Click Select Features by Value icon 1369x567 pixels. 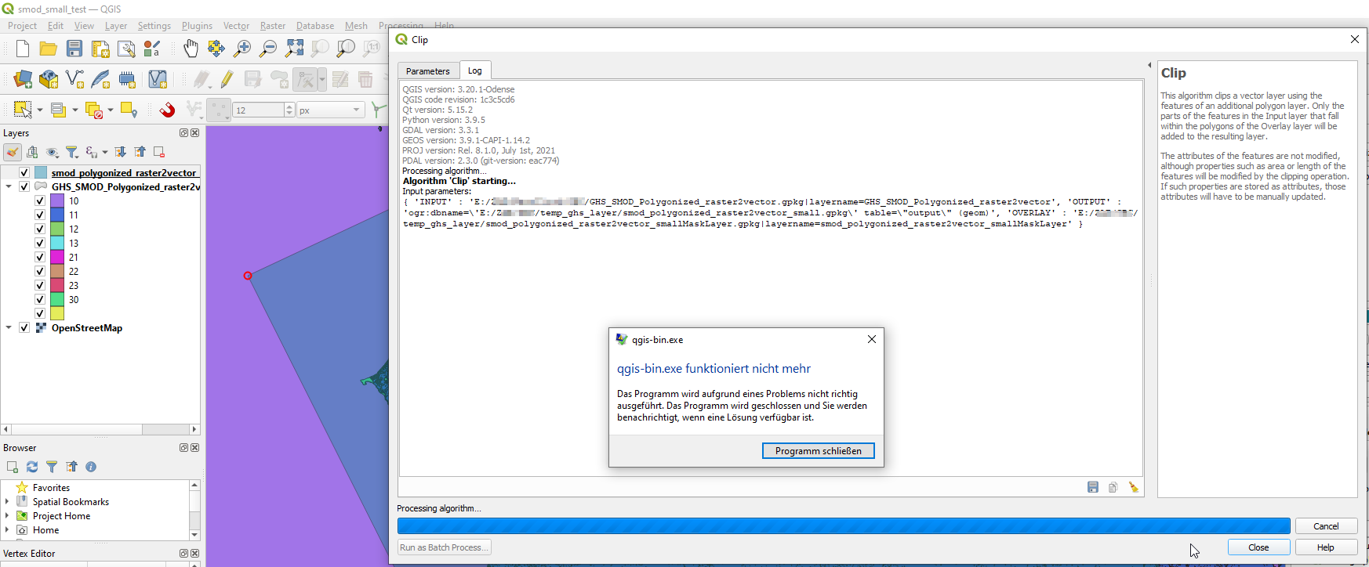coord(58,110)
